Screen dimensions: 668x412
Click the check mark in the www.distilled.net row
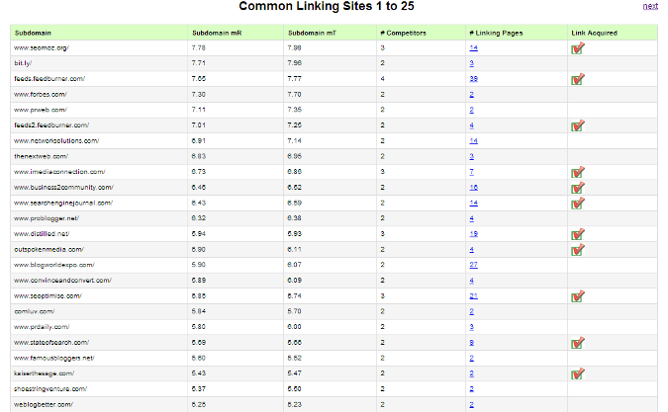578,234
